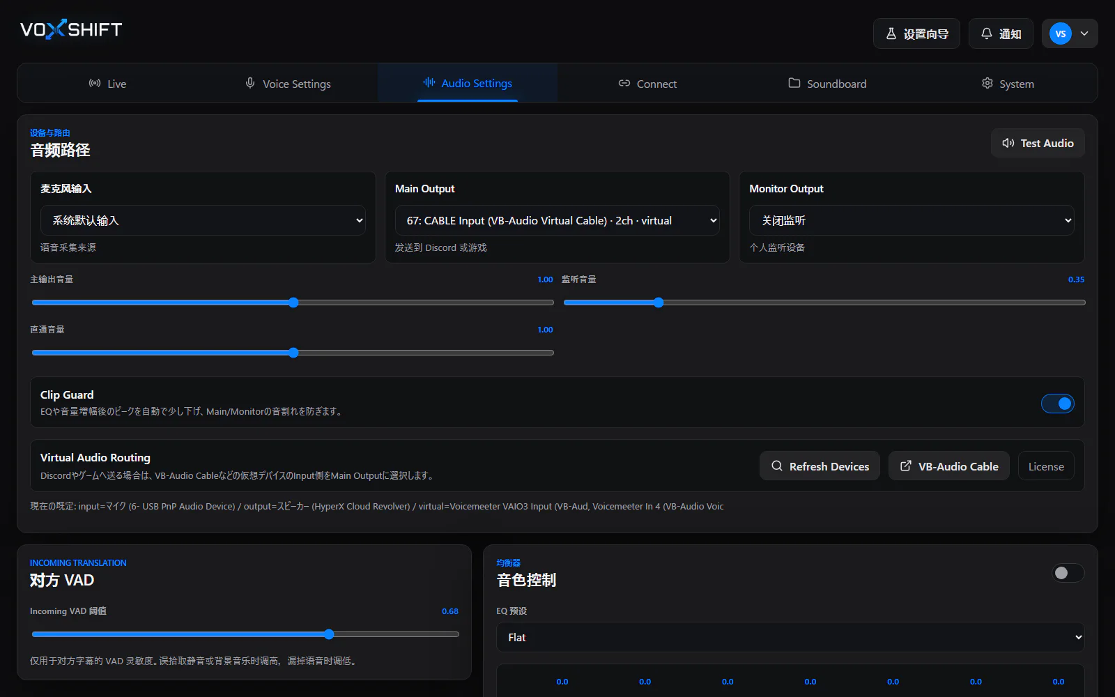Switch to the Live tab

click(x=107, y=84)
